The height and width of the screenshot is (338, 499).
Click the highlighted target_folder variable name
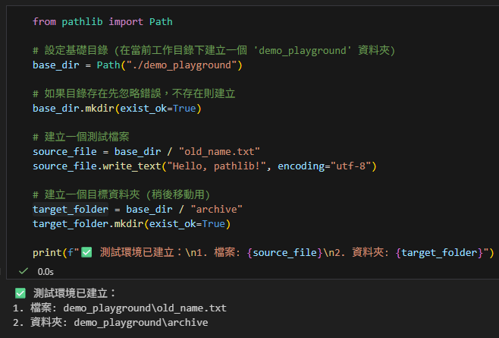click(x=71, y=210)
